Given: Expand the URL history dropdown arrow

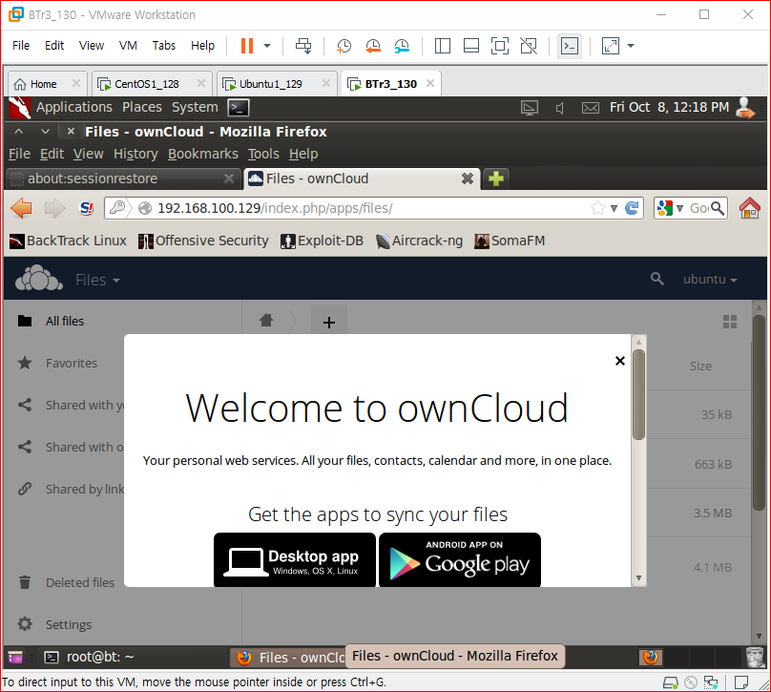Looking at the screenshot, I should coord(614,208).
